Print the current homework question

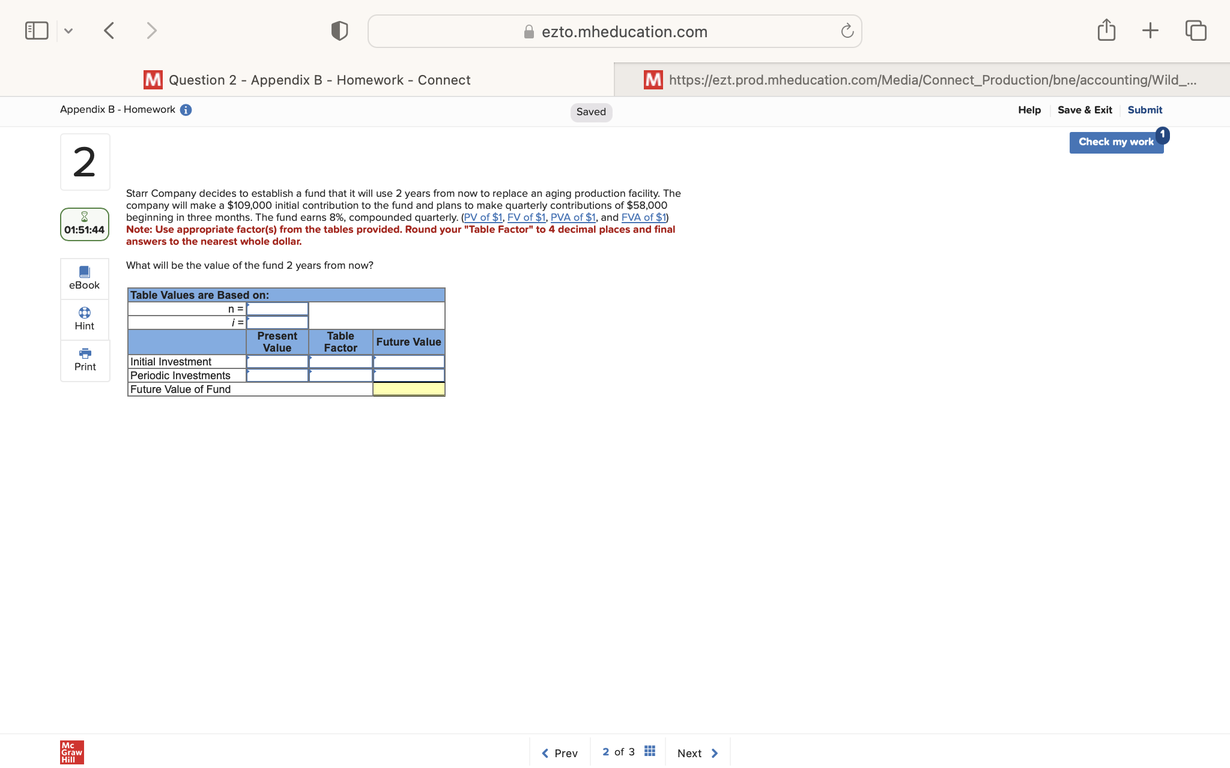[84, 359]
